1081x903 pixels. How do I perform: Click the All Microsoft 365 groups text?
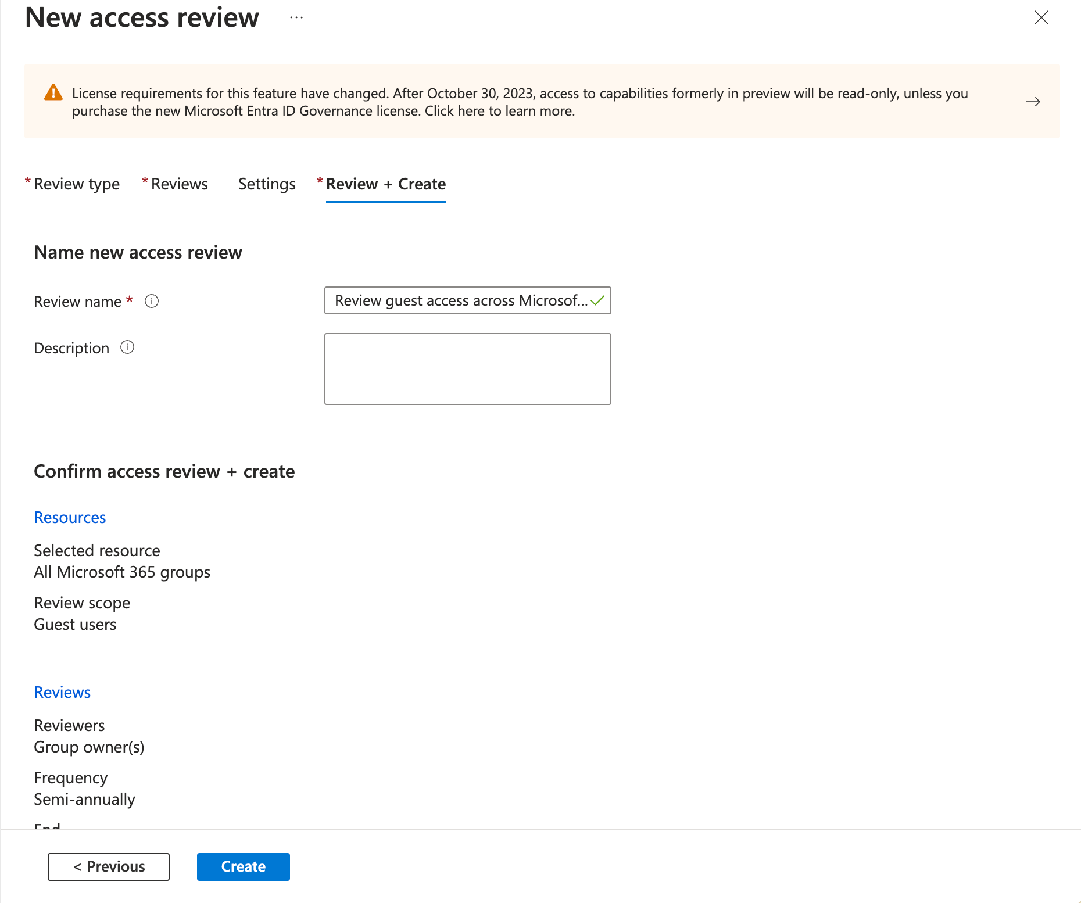pos(122,572)
